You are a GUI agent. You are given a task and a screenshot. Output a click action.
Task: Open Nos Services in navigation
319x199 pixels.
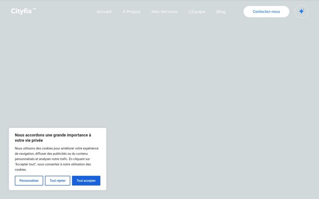click(x=164, y=12)
